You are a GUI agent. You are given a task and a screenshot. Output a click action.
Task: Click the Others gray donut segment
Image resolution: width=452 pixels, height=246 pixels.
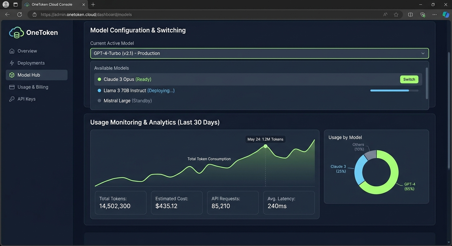click(371, 155)
